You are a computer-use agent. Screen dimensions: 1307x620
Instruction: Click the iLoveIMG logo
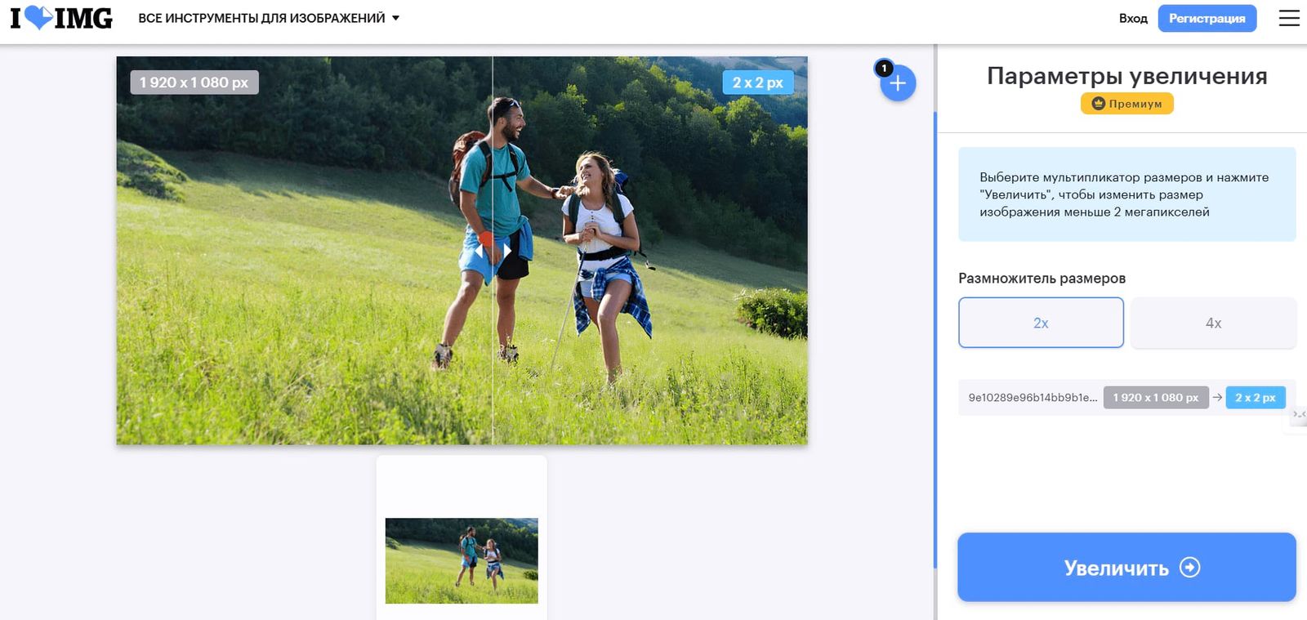coord(61,18)
